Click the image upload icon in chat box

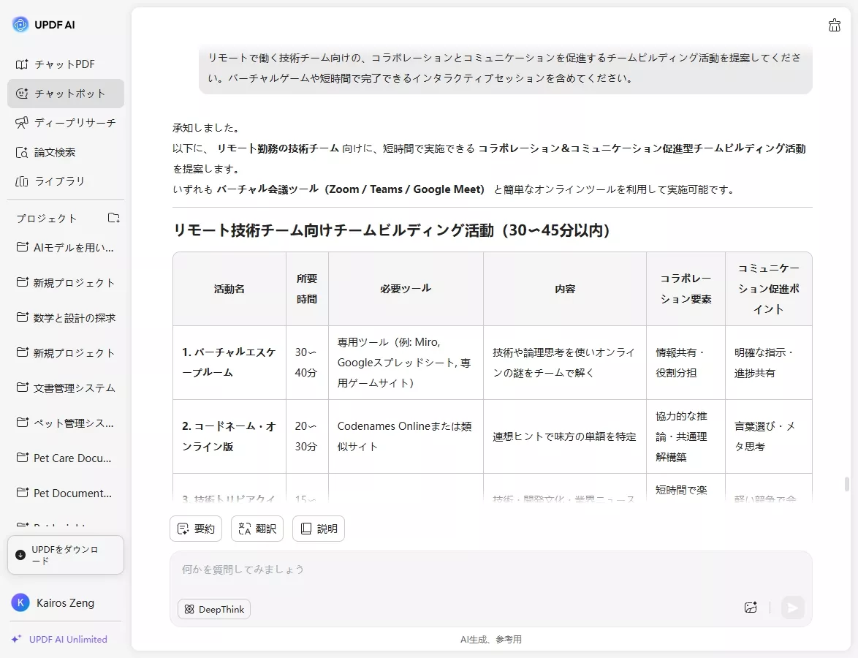click(750, 607)
